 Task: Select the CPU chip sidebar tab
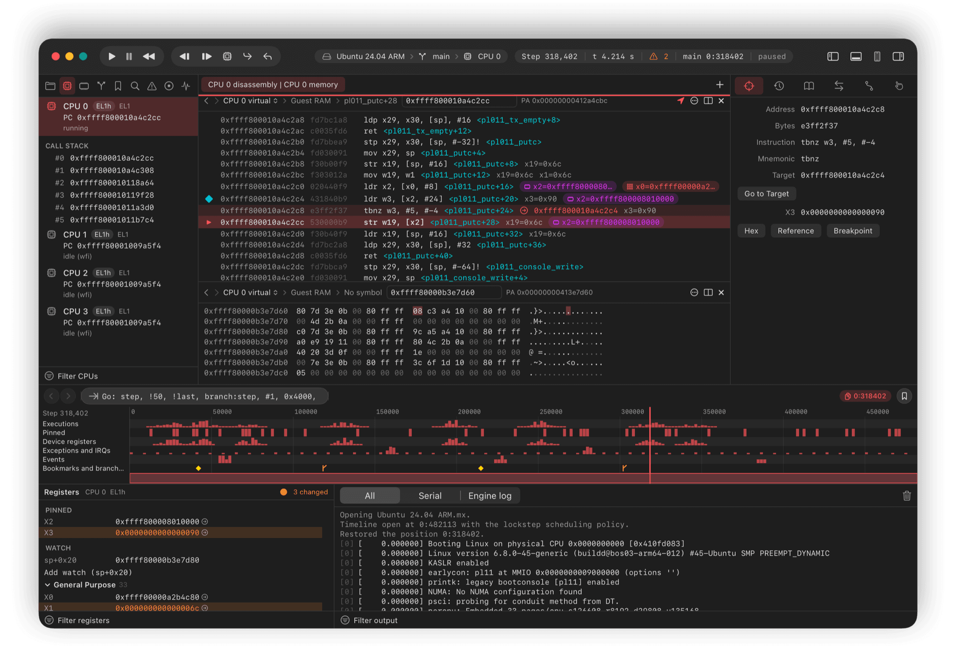[x=67, y=86]
